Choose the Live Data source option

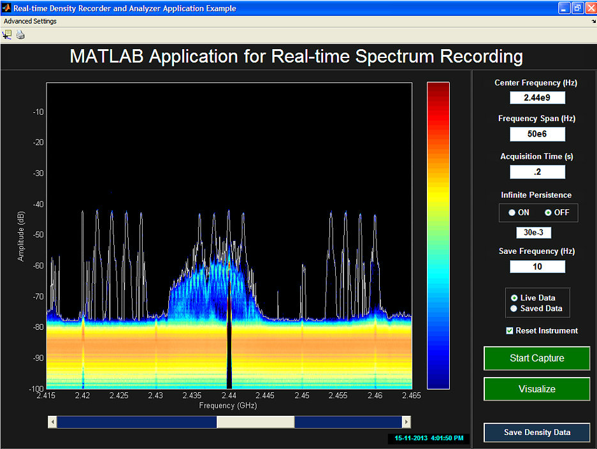coord(514,298)
